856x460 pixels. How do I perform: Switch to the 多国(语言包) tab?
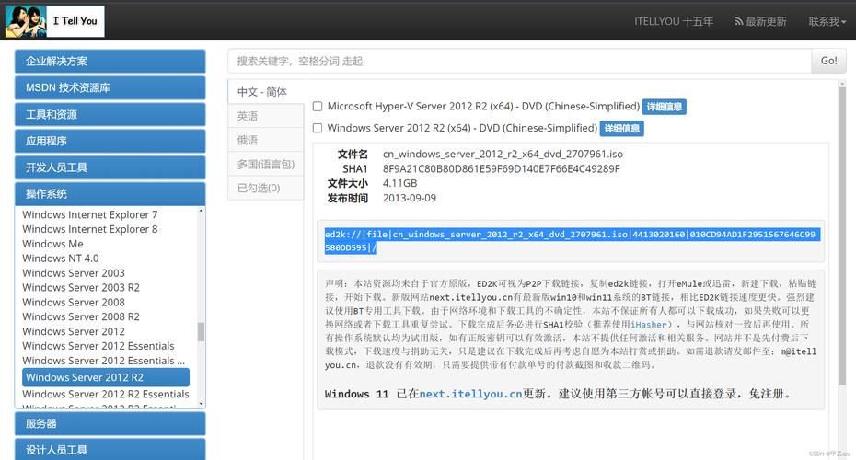(266, 164)
